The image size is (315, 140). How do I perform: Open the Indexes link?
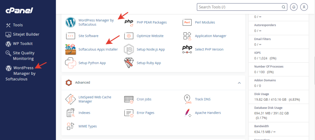click(84, 113)
